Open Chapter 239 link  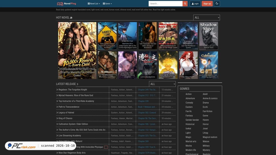point(143,101)
